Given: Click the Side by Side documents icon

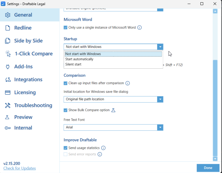Looking at the screenshot, I should tap(8, 41).
